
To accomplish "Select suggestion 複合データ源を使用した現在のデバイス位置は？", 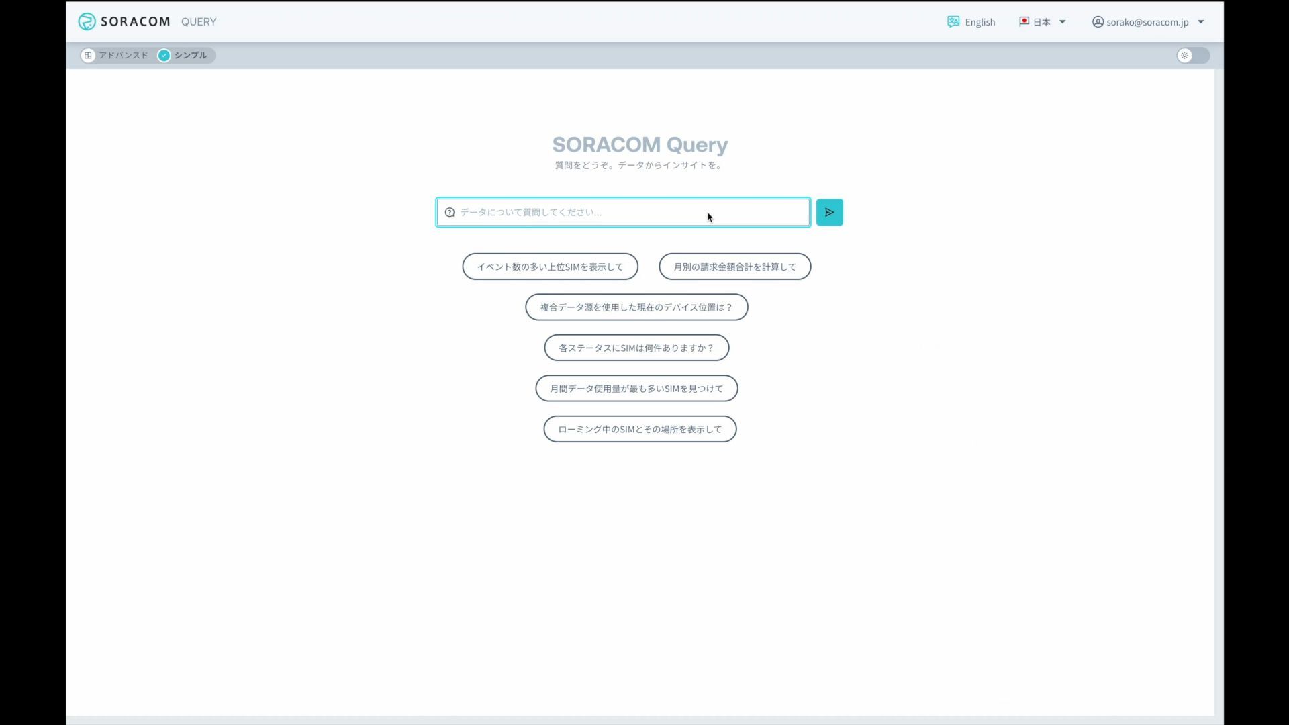I will (636, 307).
